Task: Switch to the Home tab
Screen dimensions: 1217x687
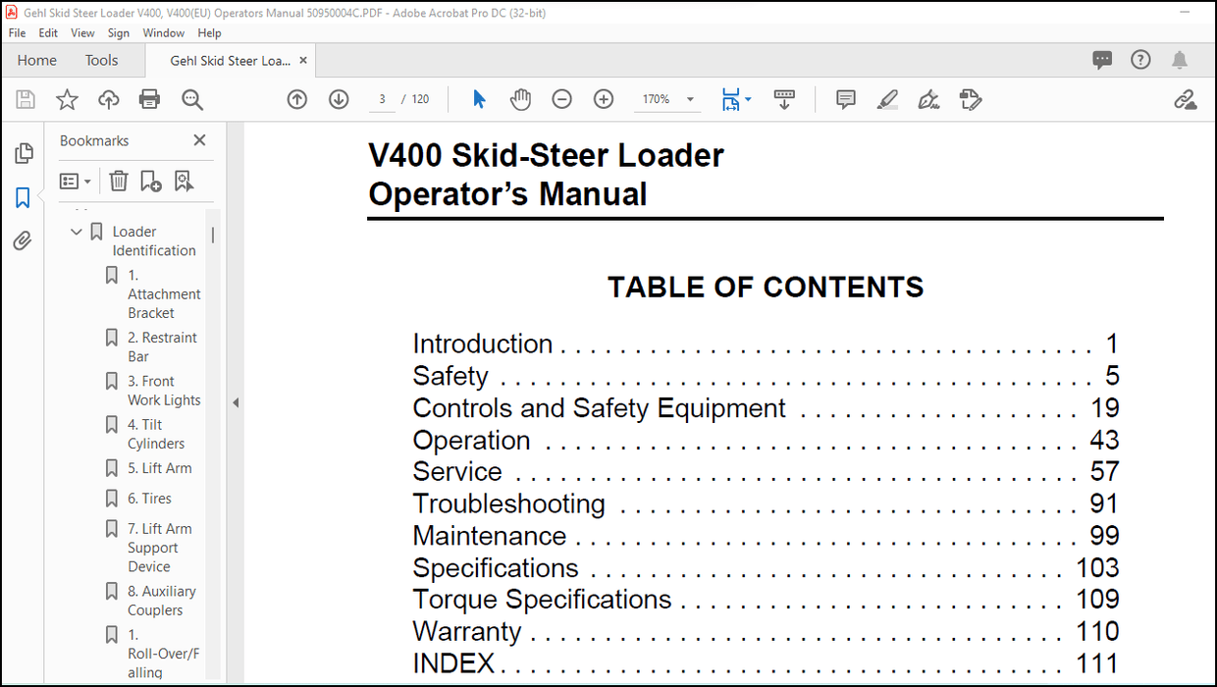Action: click(36, 60)
